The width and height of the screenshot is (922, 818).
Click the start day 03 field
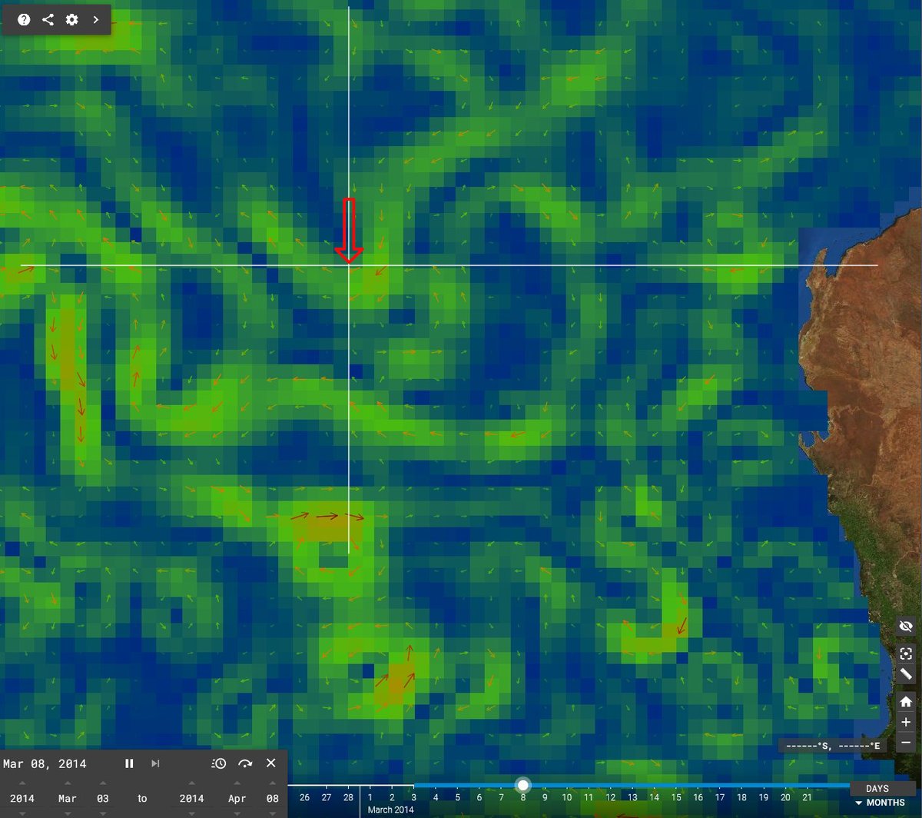click(103, 799)
